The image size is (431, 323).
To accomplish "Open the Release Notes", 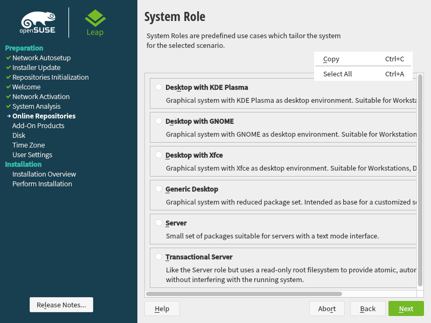I will [x=61, y=305].
